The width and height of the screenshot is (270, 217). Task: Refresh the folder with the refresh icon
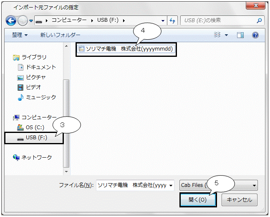(x=172, y=21)
